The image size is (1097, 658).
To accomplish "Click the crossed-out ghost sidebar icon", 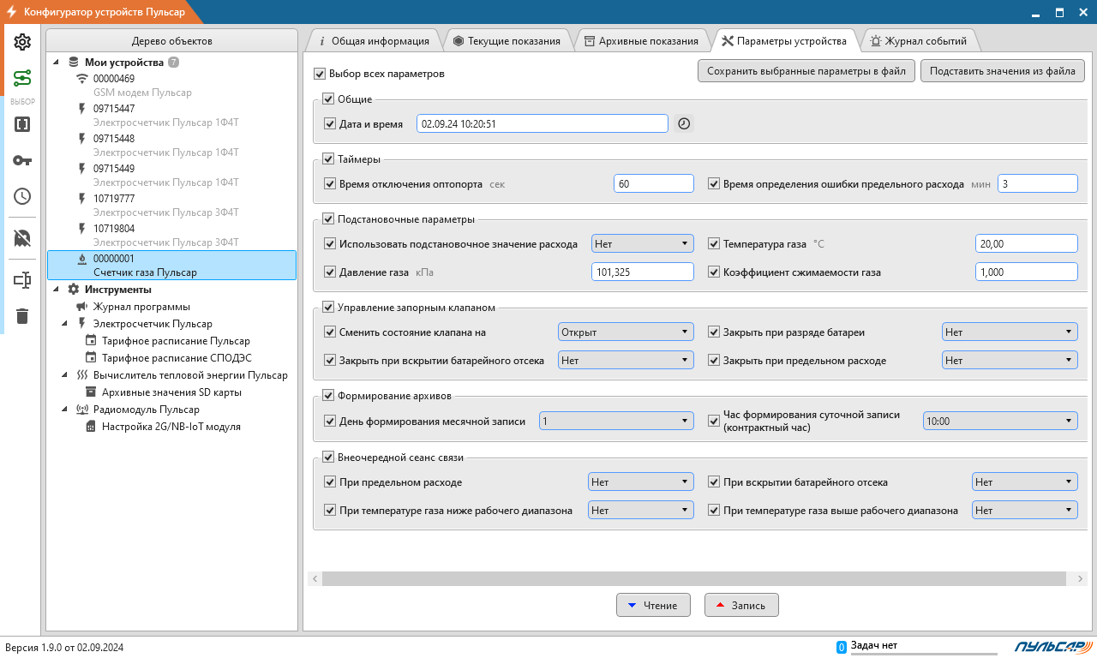I will 22,238.
